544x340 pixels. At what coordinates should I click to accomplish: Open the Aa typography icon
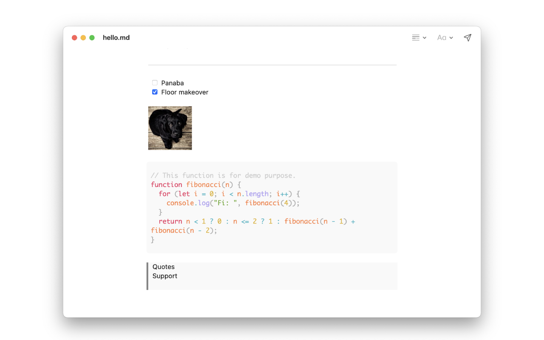(x=442, y=37)
